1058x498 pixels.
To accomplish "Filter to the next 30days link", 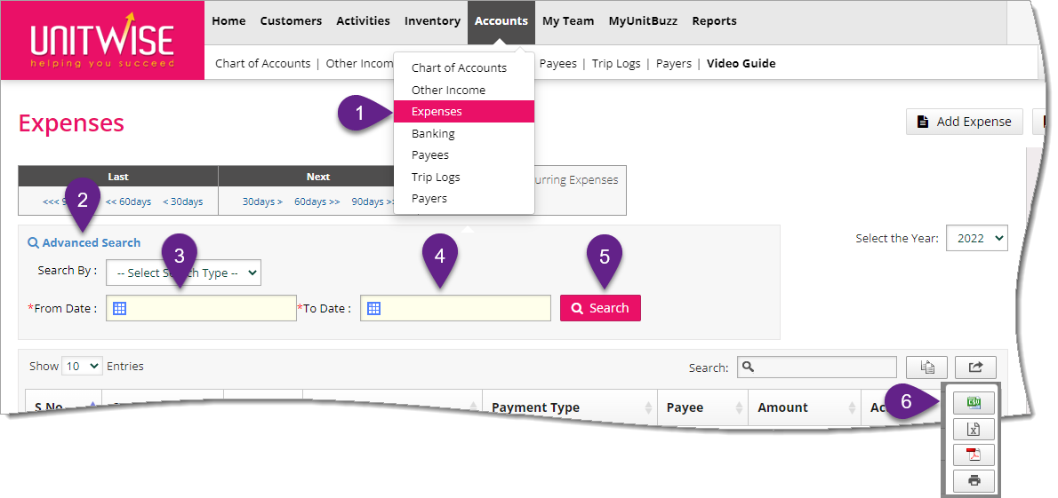I will (x=261, y=202).
